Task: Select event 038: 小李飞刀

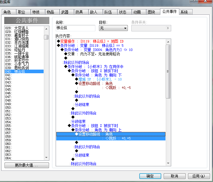Action: click(x=24, y=64)
